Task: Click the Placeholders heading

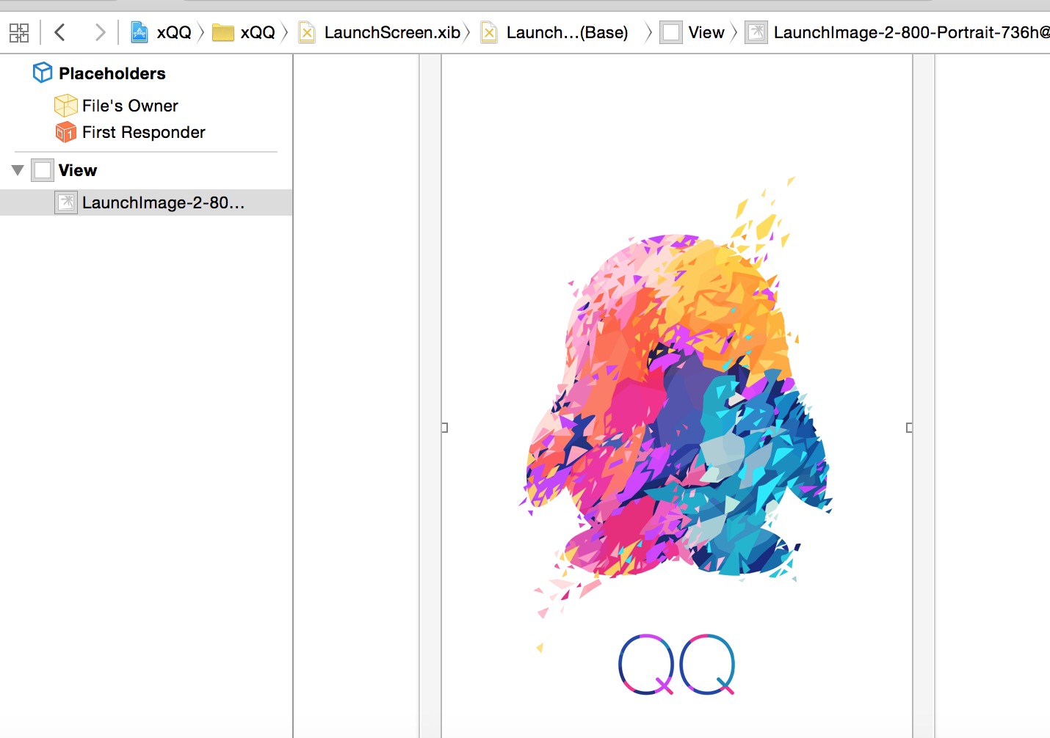Action: point(112,73)
